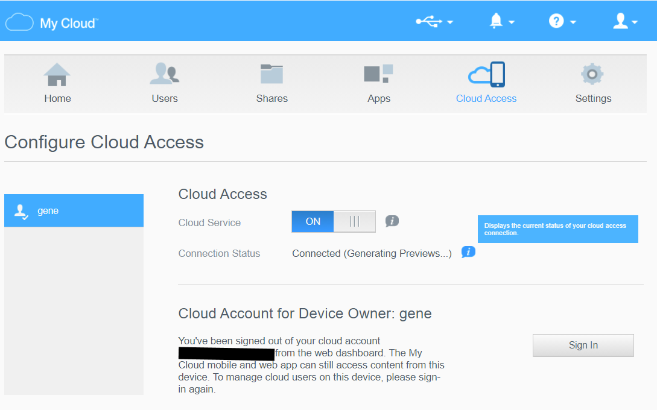Image resolution: width=657 pixels, height=410 pixels.
Task: Expand the USB dropdown arrow
Action: pyautogui.click(x=450, y=22)
